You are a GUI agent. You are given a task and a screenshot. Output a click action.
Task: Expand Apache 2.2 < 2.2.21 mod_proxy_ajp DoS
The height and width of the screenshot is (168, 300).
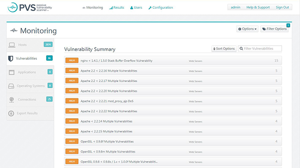(x=173, y=101)
